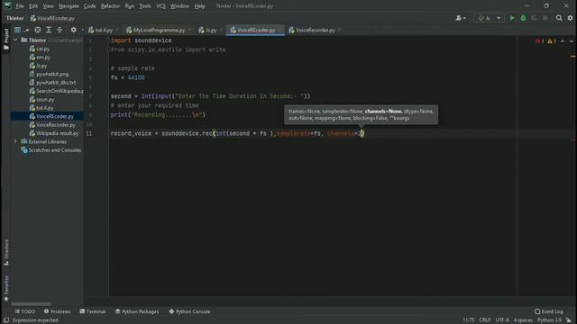
Task: Toggle the Project tool window sidebar button
Action: (x=6, y=39)
